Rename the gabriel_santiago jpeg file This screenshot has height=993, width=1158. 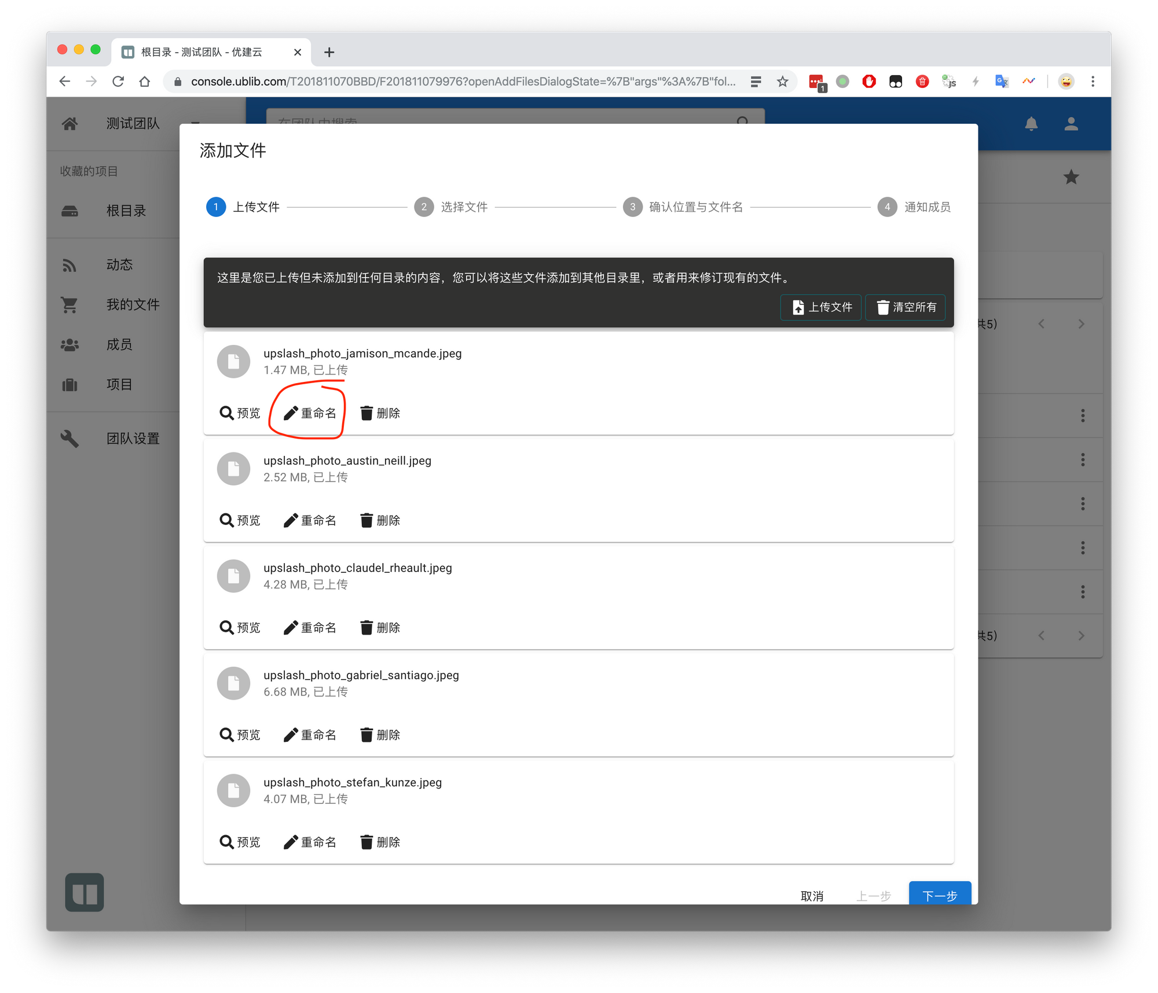[x=310, y=735]
